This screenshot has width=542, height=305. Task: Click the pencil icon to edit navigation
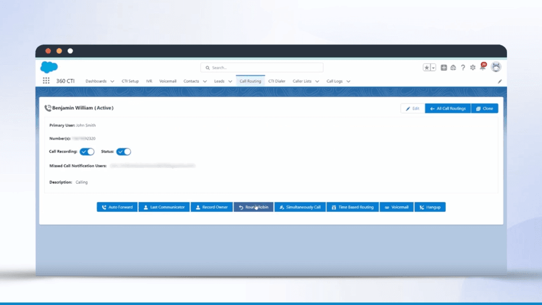tap(500, 81)
